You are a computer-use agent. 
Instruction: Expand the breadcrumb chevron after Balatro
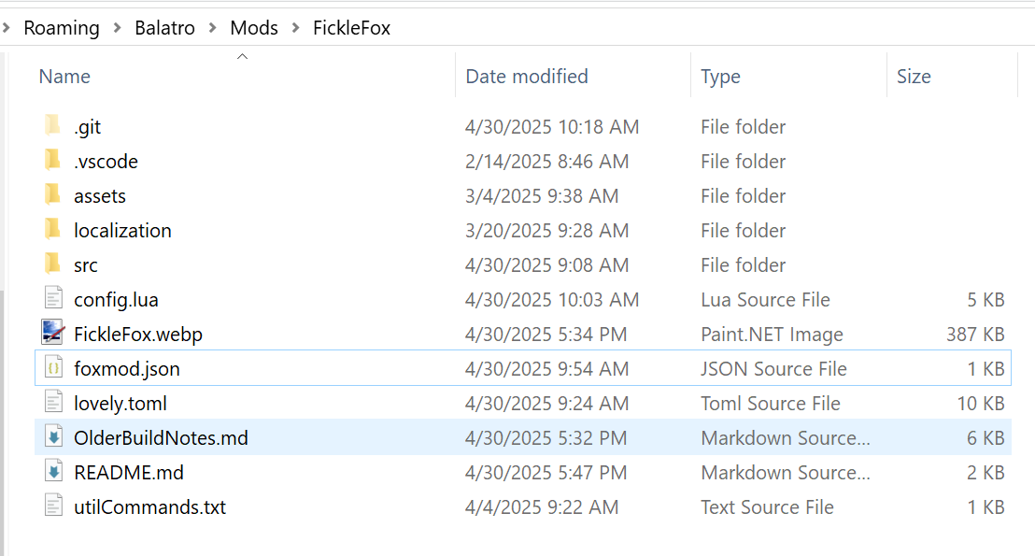point(213,28)
